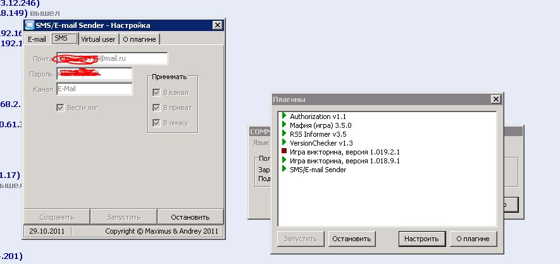Click green icon beside RSS Informer v3.5
Viewport: 560px width, 264px height.
point(283,134)
